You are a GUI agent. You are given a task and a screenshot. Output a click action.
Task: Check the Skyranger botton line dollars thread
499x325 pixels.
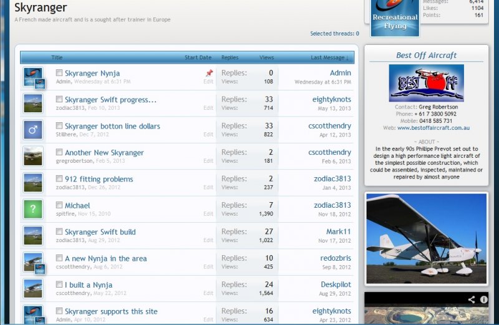click(x=59, y=126)
